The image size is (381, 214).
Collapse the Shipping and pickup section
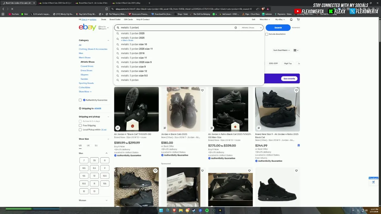tap(108, 117)
